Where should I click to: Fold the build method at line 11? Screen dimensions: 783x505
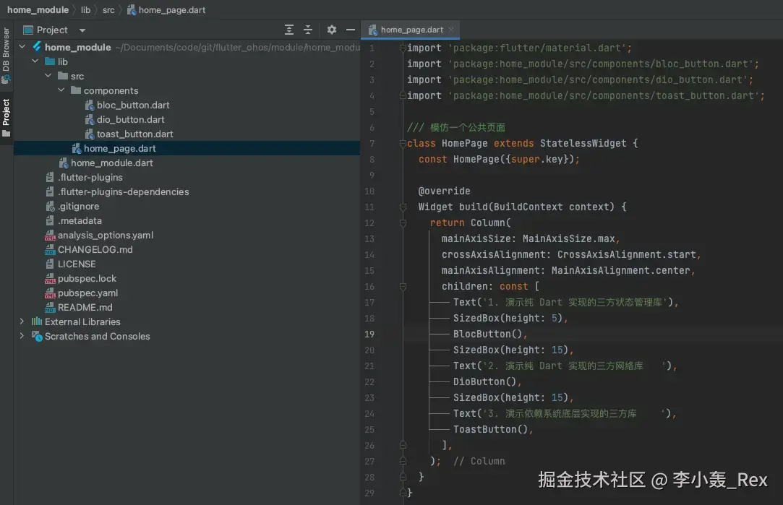403,207
